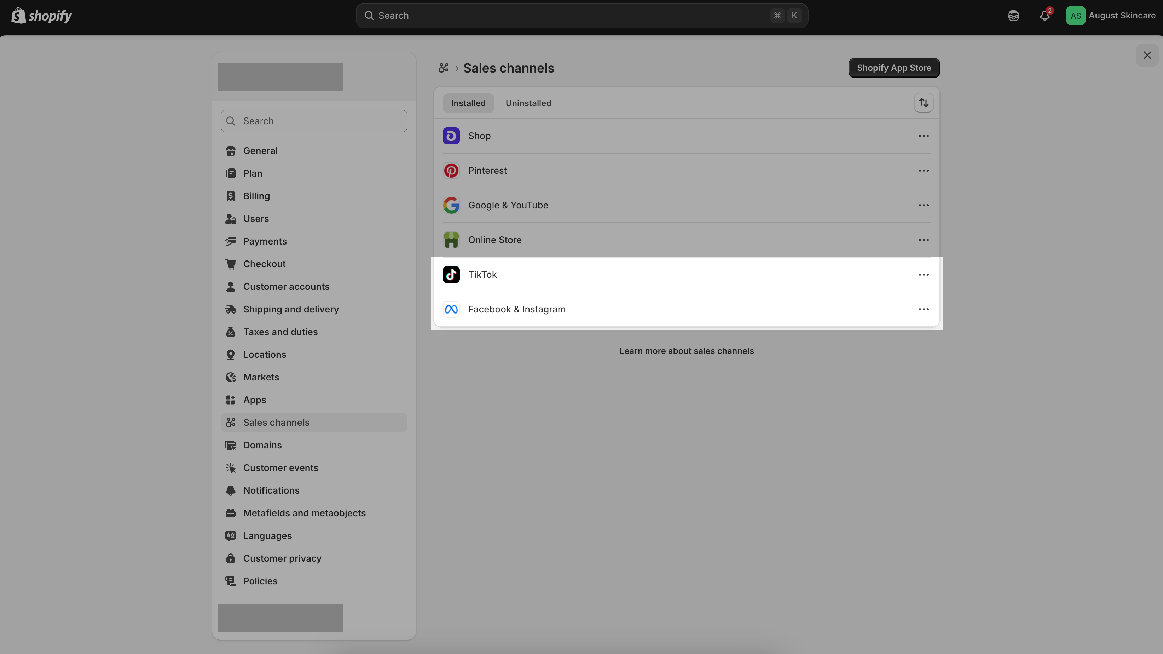Click the Online Store channel icon
The image size is (1163, 654).
[451, 240]
